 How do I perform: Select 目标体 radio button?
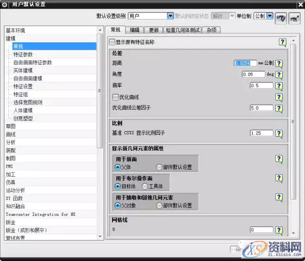pyautogui.click(x=118, y=186)
